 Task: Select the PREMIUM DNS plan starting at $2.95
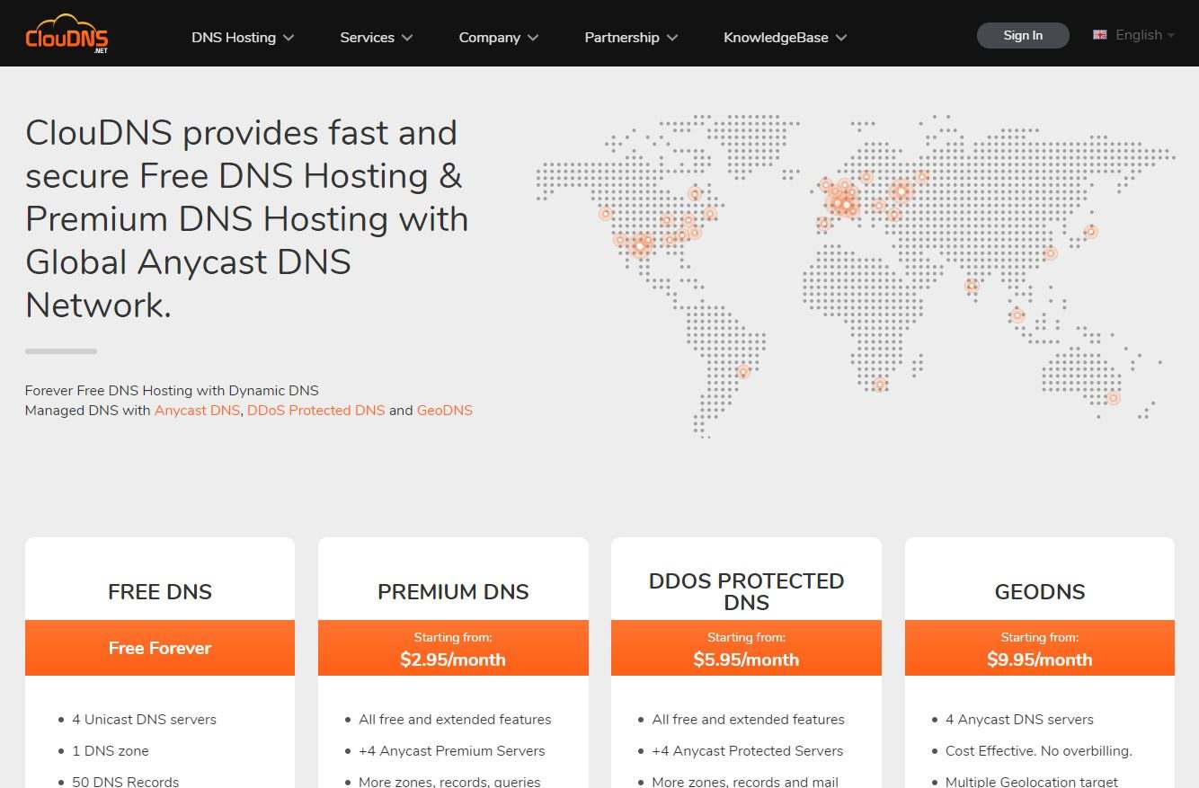tap(453, 648)
